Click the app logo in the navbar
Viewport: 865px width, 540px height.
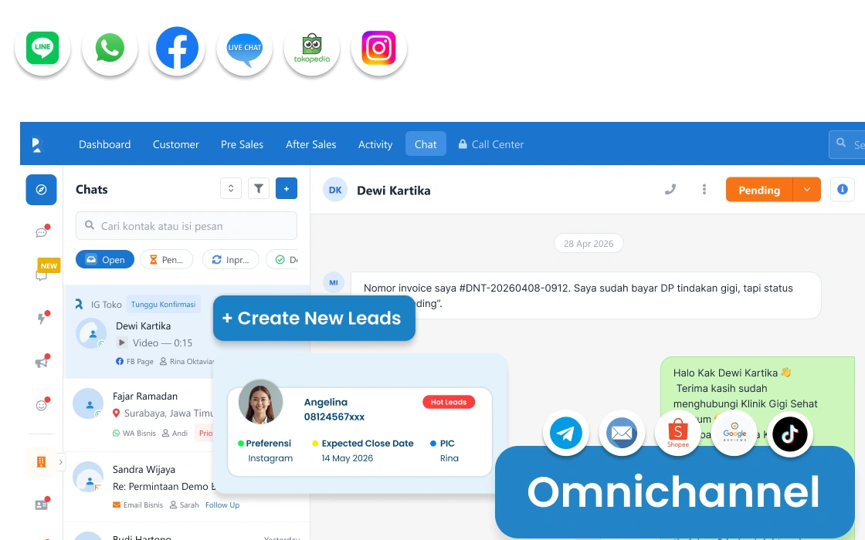click(x=37, y=144)
